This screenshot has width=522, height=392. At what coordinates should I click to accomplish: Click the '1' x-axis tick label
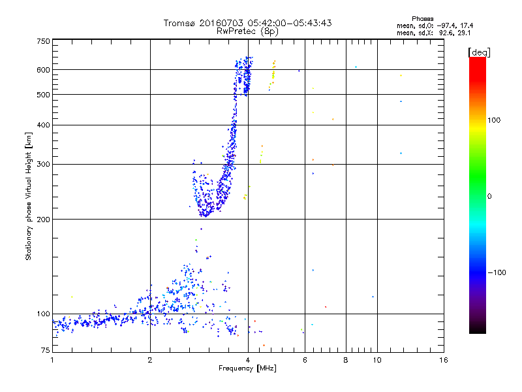pyautogui.click(x=52, y=360)
